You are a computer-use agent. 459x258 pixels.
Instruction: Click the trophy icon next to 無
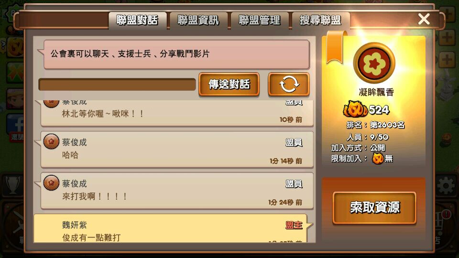pos(378,159)
